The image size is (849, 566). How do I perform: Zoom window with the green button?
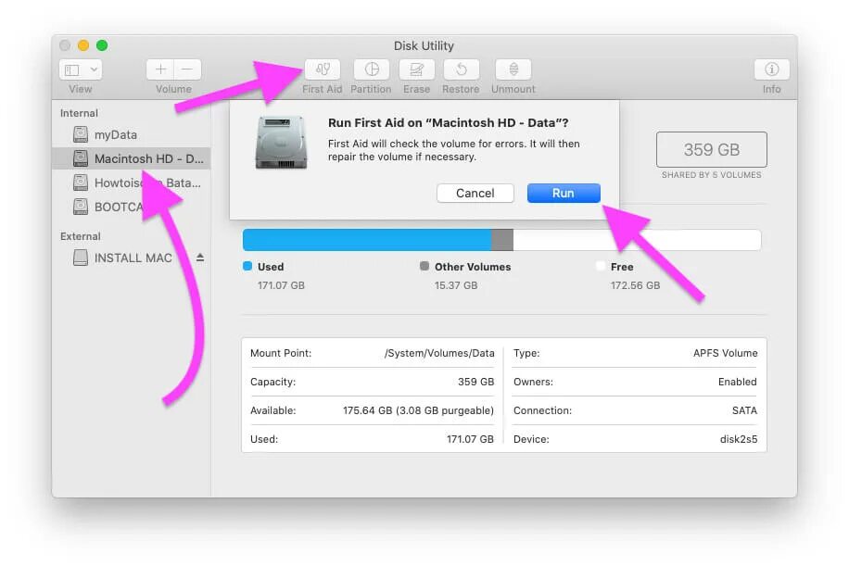tap(102, 45)
